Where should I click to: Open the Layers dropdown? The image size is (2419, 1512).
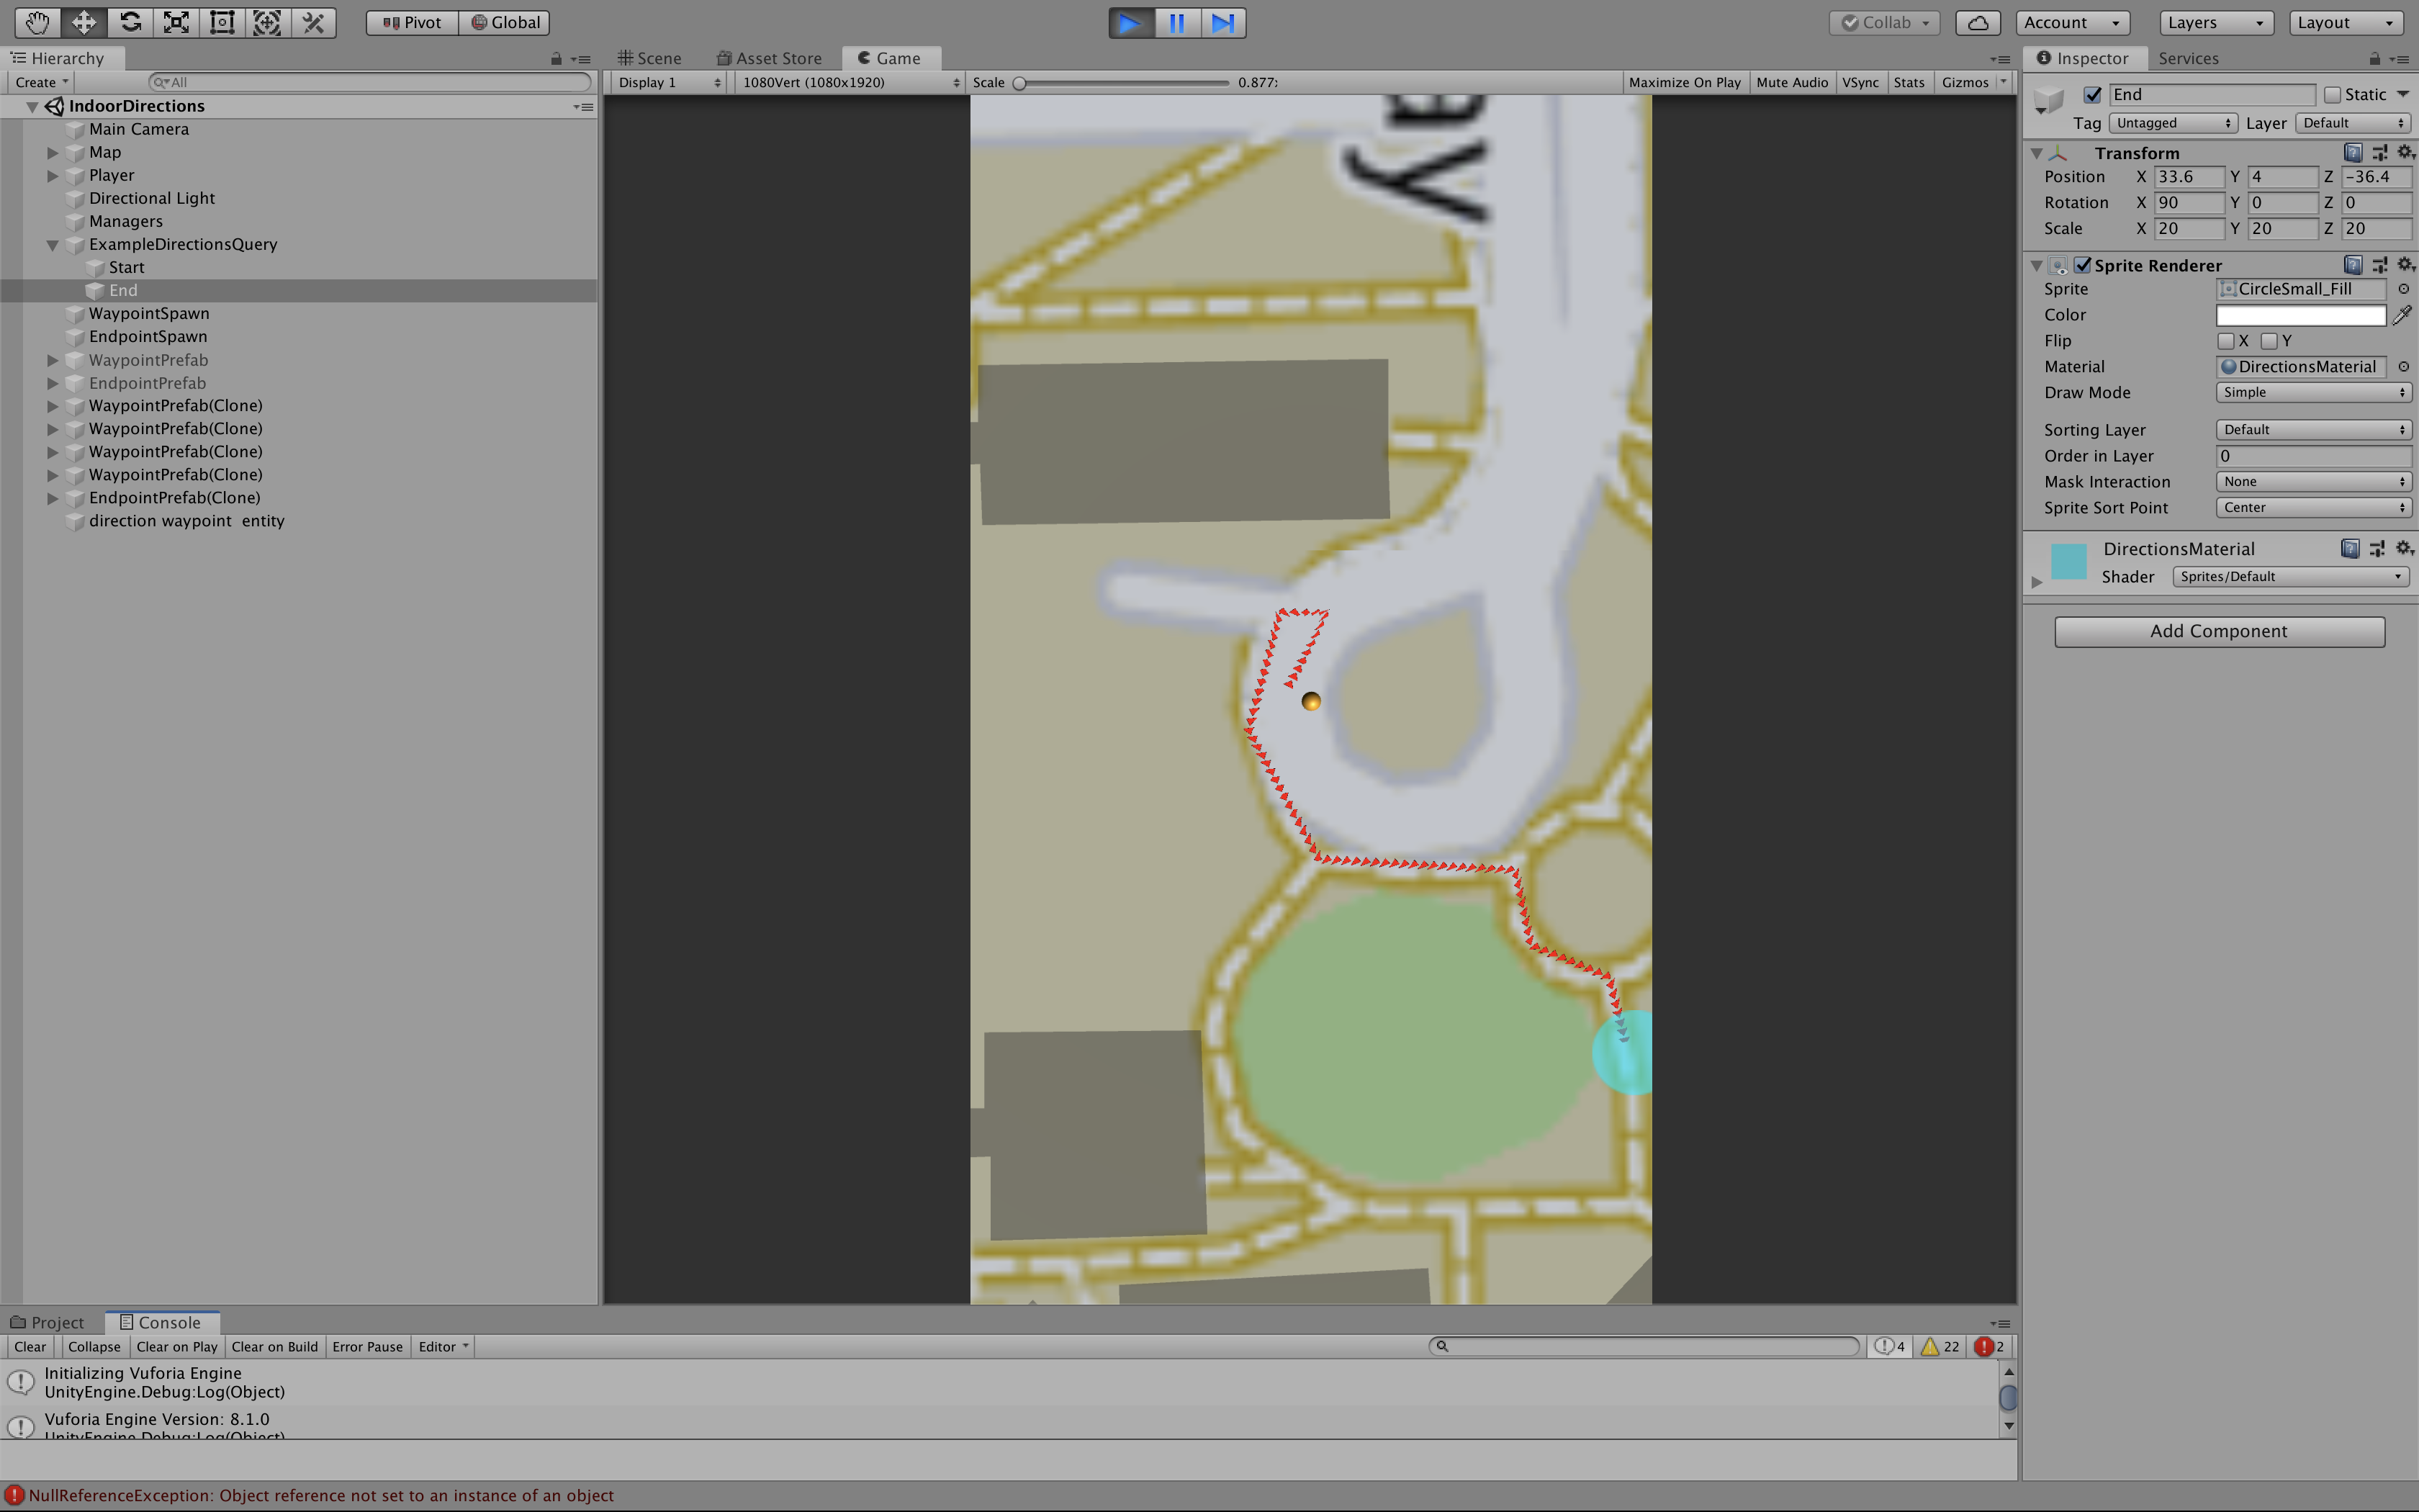click(2215, 22)
